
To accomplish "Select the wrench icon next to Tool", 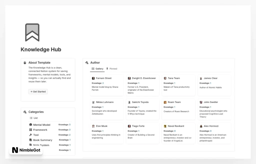I will pyautogui.click(x=30, y=135).
